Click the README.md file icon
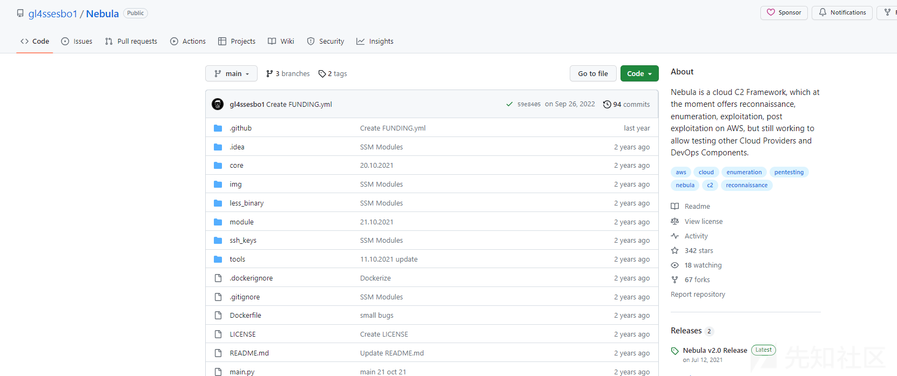This screenshot has width=897, height=376. click(x=218, y=353)
